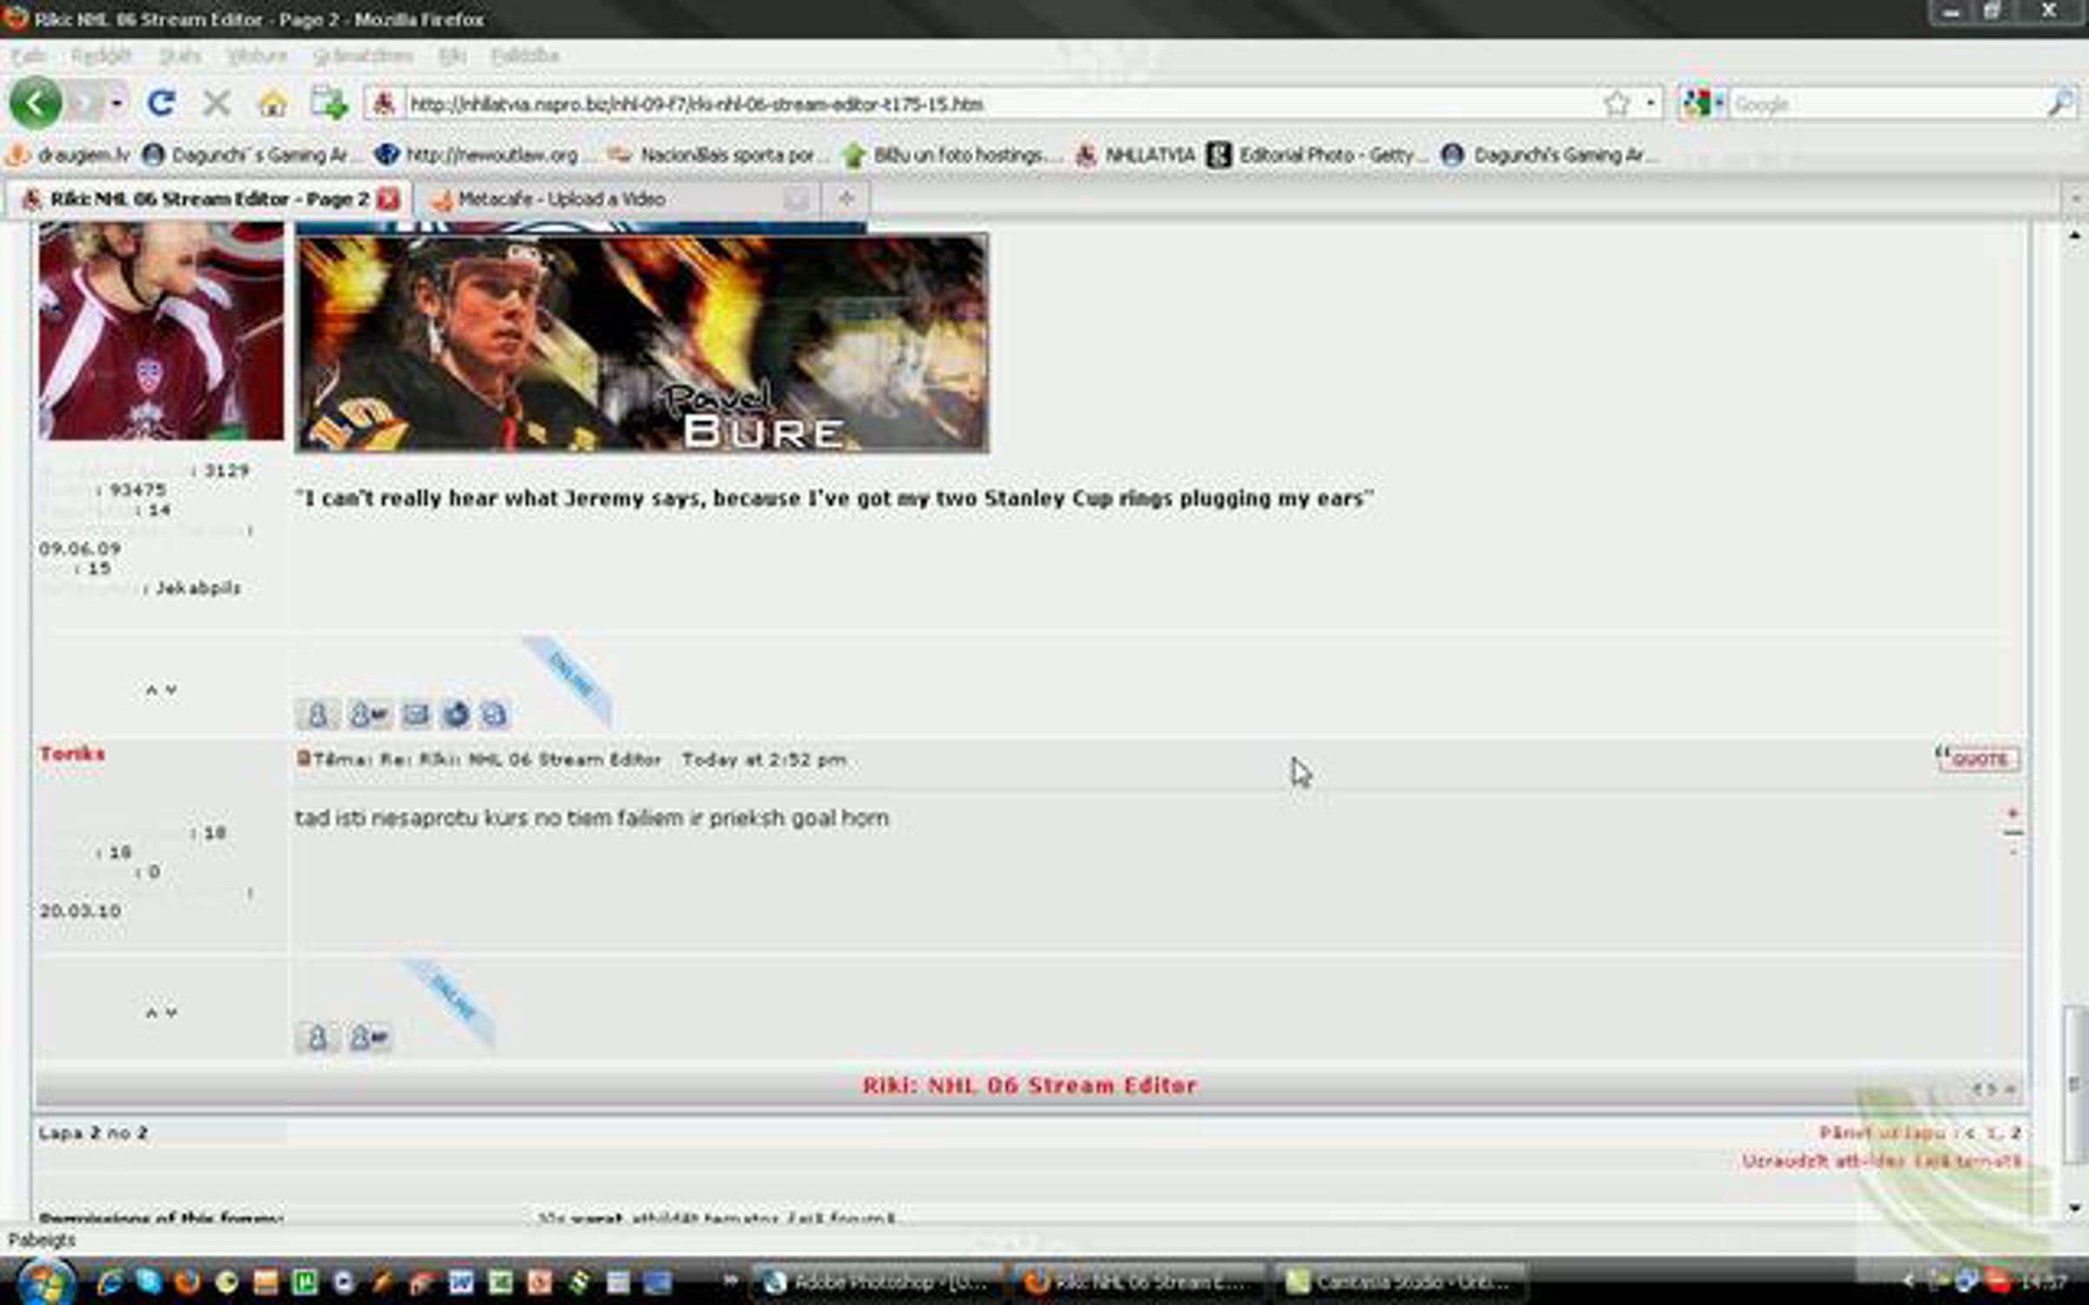This screenshot has width=2089, height=1305.
Task: Click the green Back navigation button
Action: pos(35,104)
